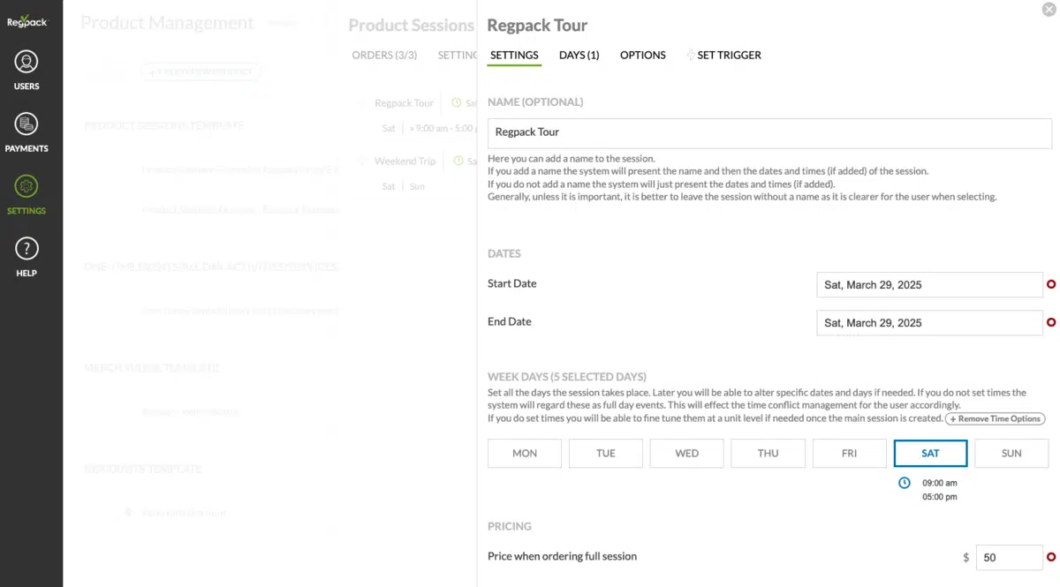The height and width of the screenshot is (587, 1060).
Task: Toggle the SAT weekday button
Action: (x=930, y=453)
